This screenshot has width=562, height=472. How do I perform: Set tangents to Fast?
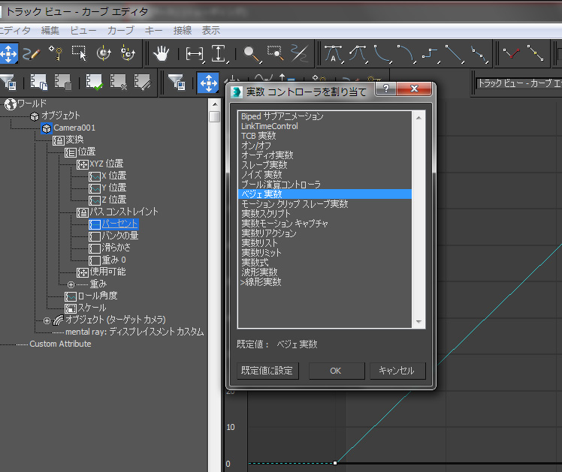pyautogui.click(x=382, y=54)
